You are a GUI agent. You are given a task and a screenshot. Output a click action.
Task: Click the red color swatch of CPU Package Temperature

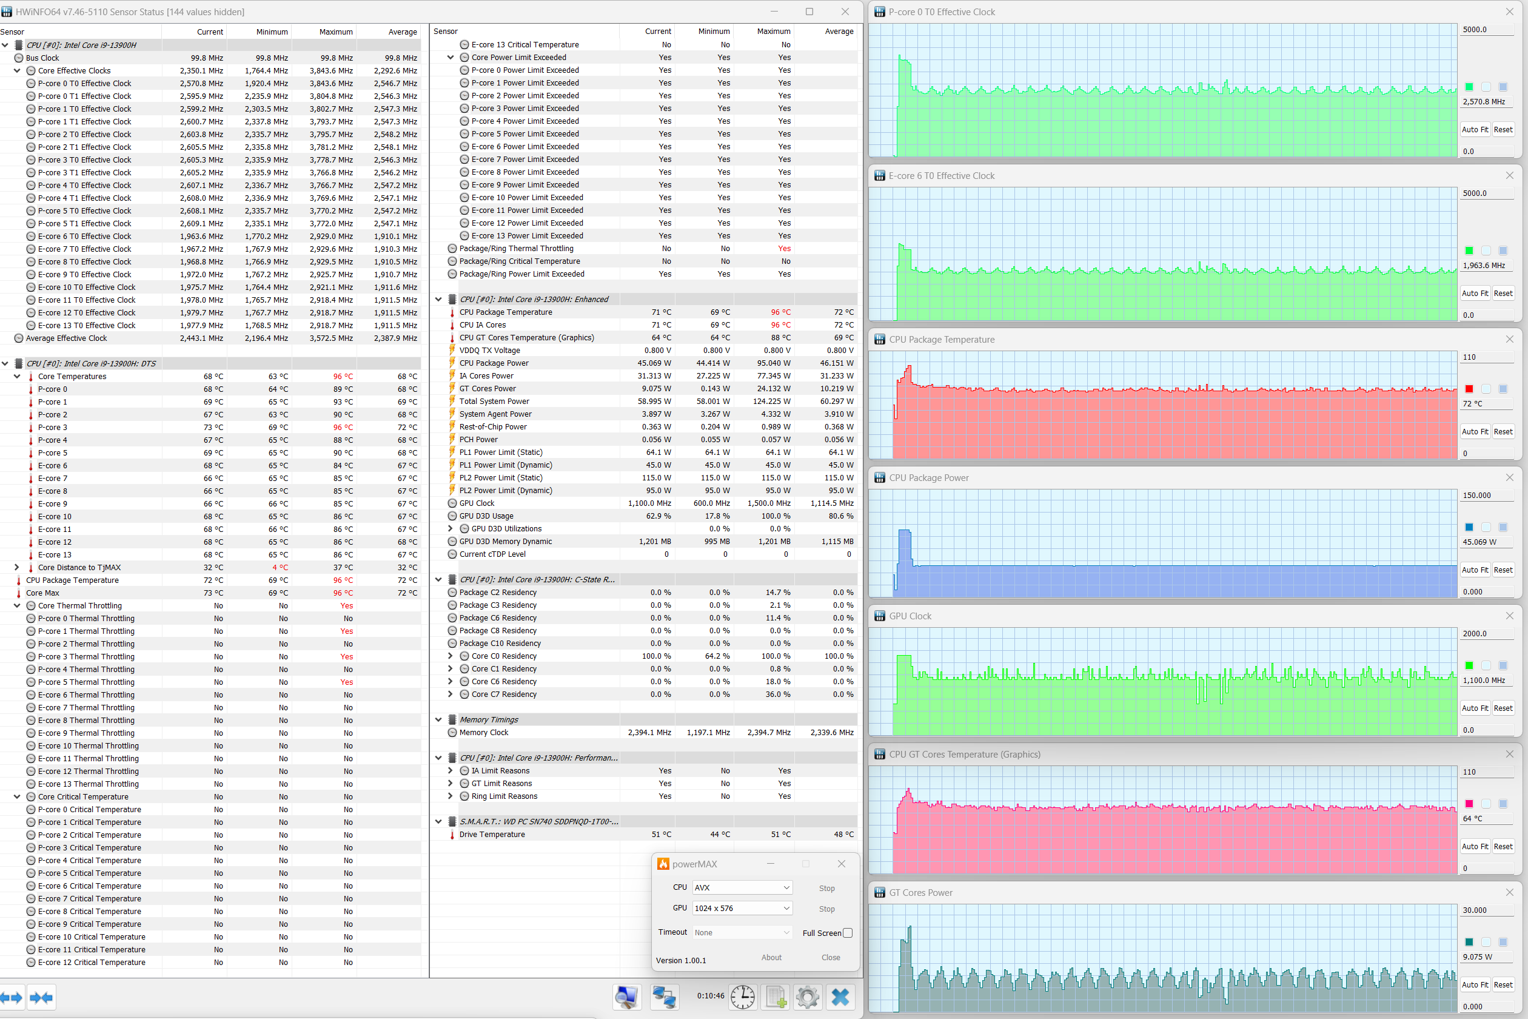1469,389
